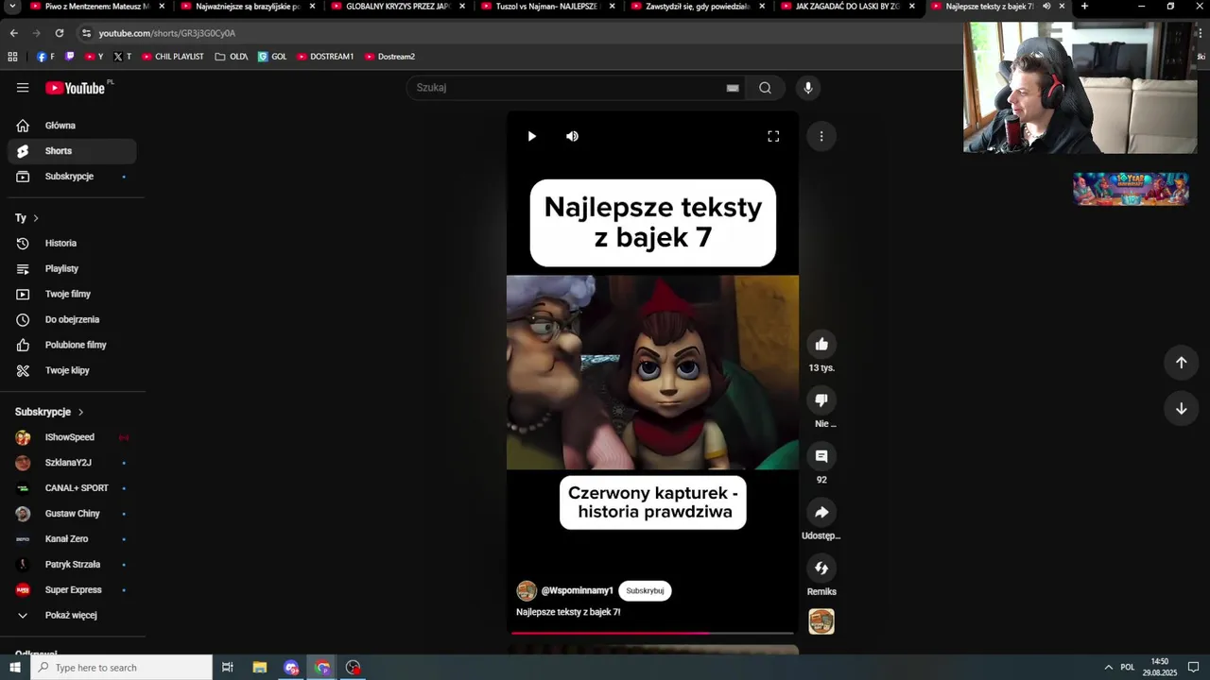
Task: Like the Short with 13 tys. likes
Action: point(821,345)
